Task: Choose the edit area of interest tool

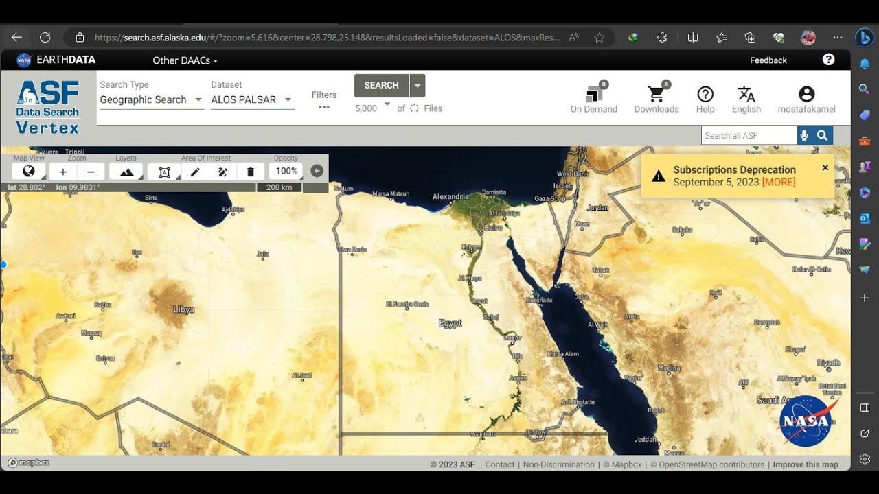Action: pyautogui.click(x=222, y=172)
